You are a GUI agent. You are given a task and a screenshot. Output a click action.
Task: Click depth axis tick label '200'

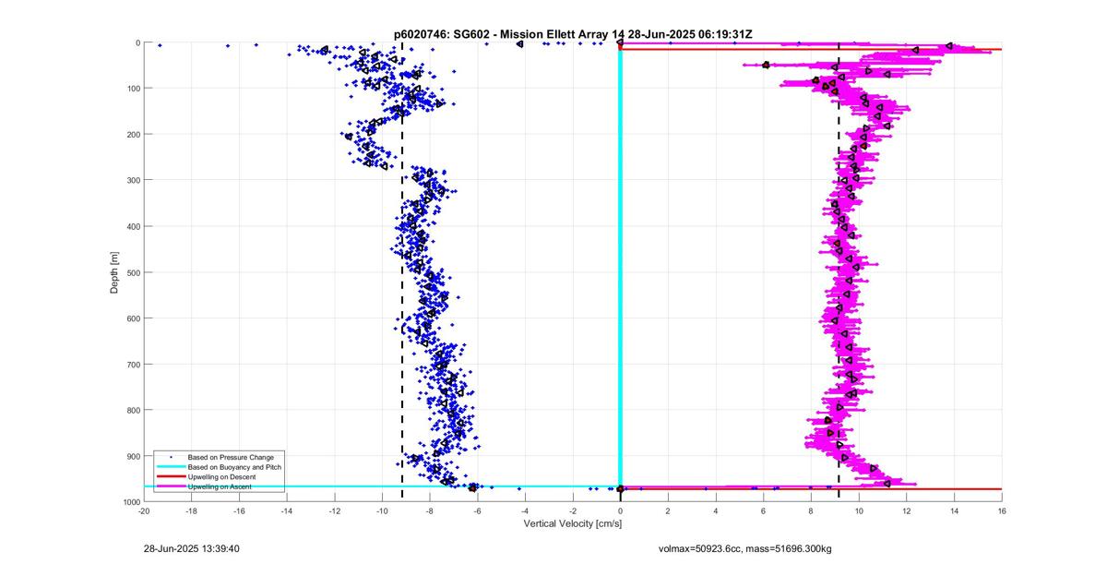click(x=133, y=135)
